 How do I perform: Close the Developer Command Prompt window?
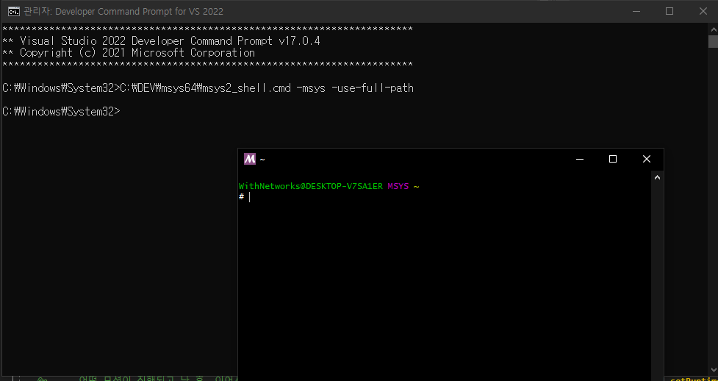pos(703,12)
